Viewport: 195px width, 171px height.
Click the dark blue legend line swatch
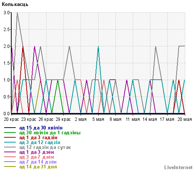point(10,128)
